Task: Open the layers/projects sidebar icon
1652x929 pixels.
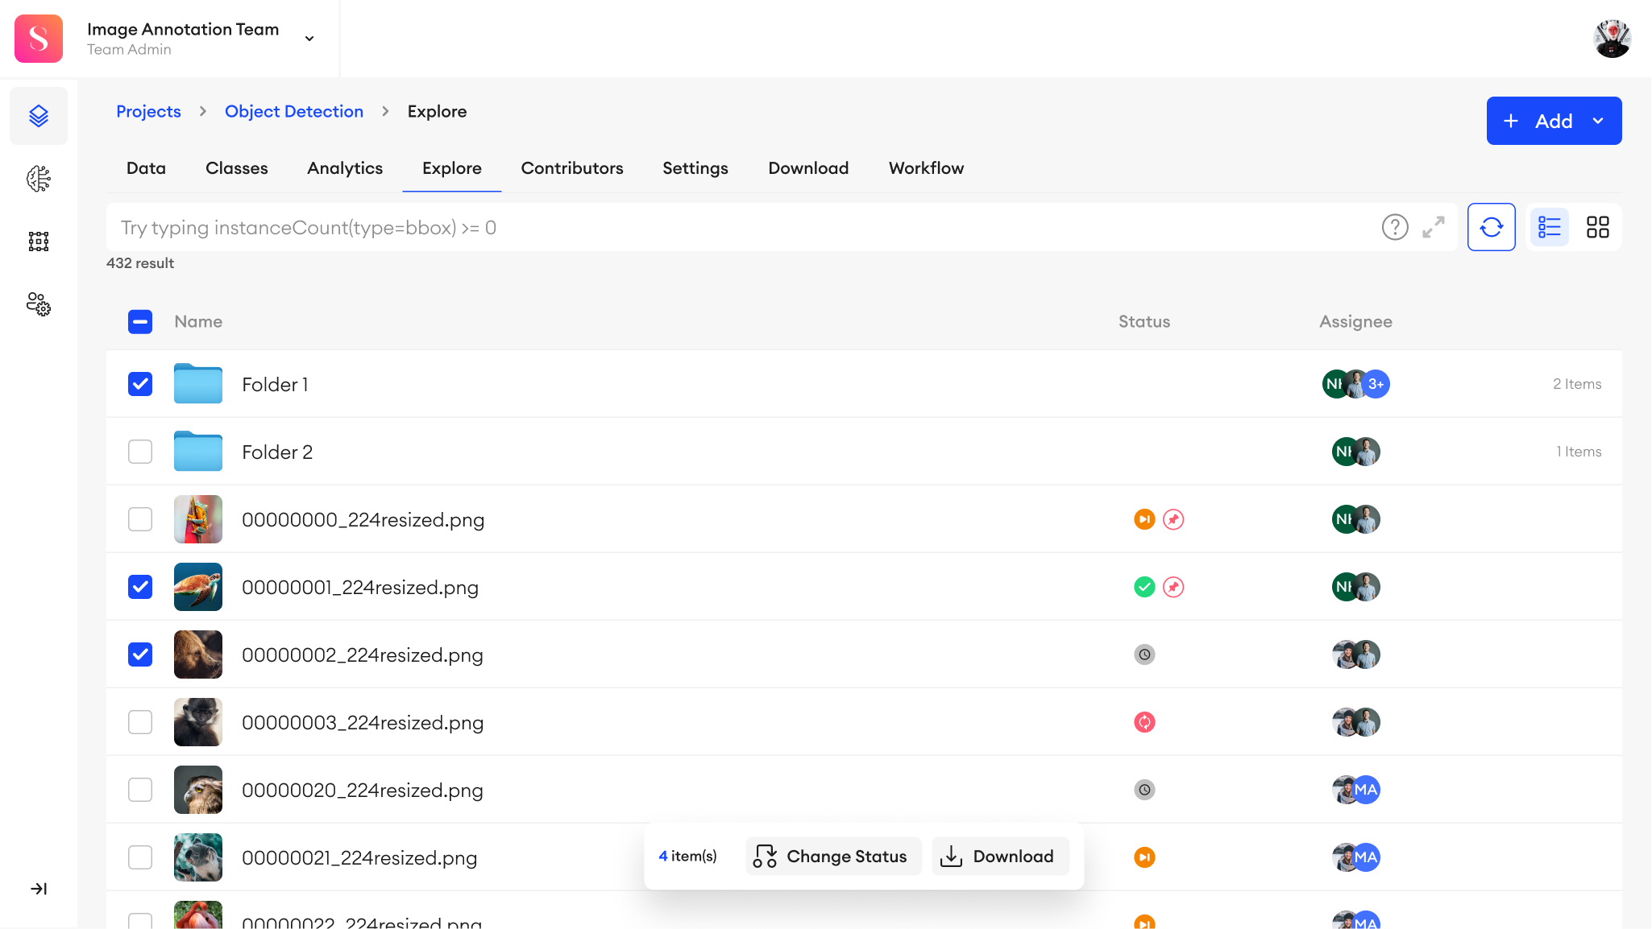Action: tap(39, 116)
